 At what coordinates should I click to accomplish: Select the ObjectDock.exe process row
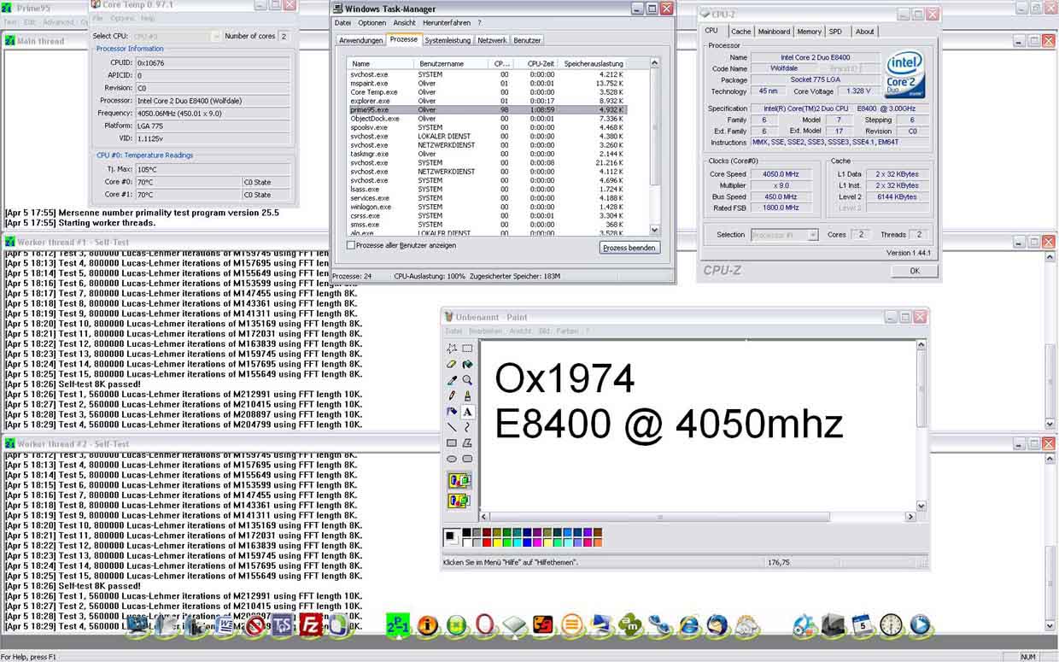pos(488,119)
